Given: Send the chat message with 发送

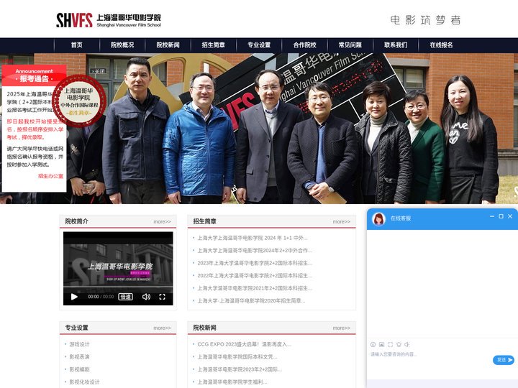Looking at the screenshot, I should pos(504,360).
